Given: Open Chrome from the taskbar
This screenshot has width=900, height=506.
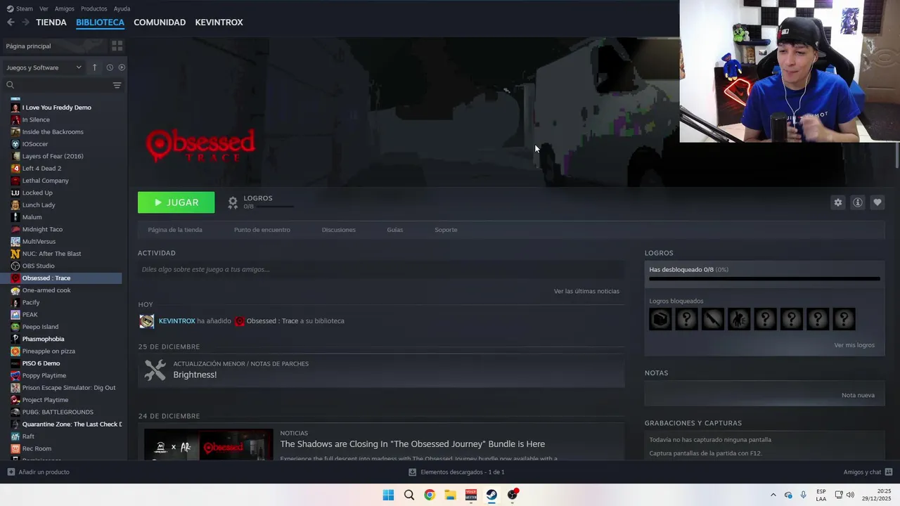Looking at the screenshot, I should click(430, 495).
